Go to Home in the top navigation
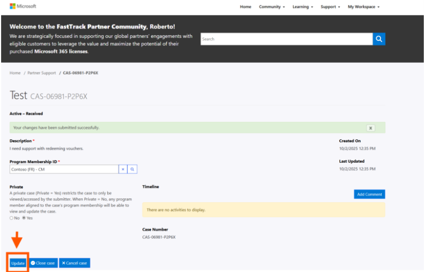The width and height of the screenshot is (426, 272). point(245,7)
